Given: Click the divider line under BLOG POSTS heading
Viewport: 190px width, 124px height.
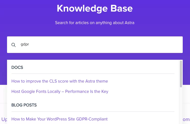Looking at the screenshot, I should (x=93, y=111).
